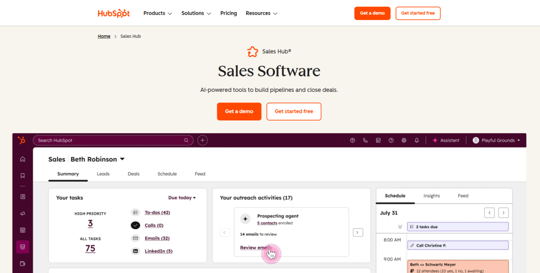Image resolution: width=540 pixels, height=273 pixels.
Task: Open the 5 contacts enrolled link
Action: pyautogui.click(x=267, y=223)
